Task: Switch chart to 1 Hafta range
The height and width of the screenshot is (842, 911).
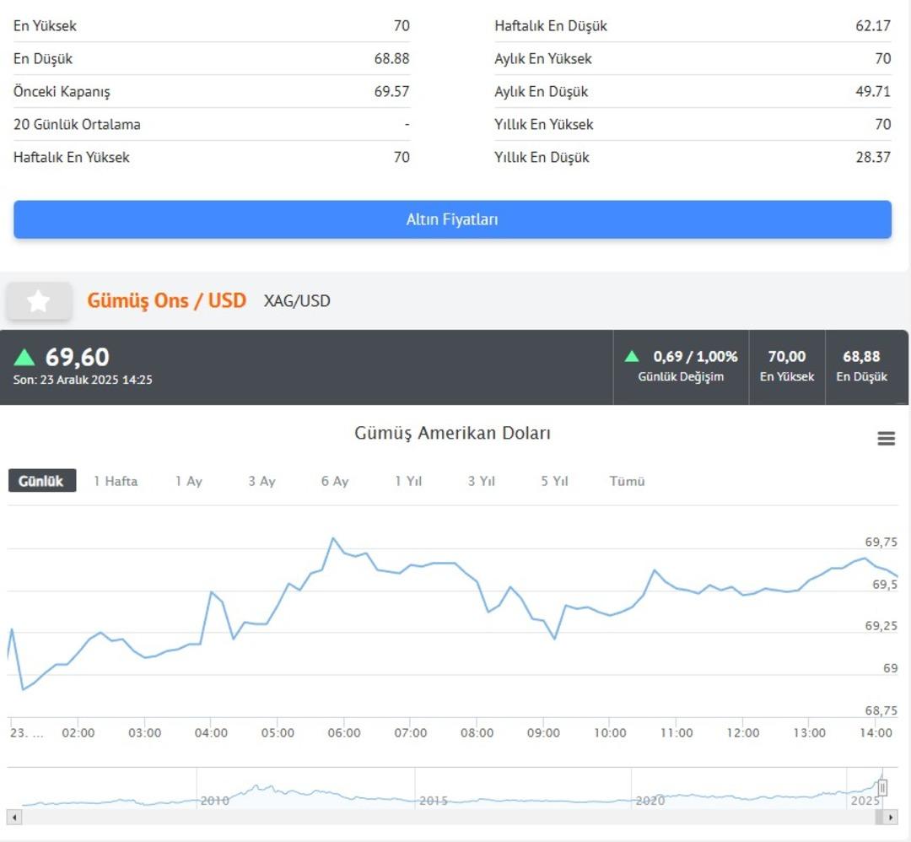Action: [x=116, y=481]
